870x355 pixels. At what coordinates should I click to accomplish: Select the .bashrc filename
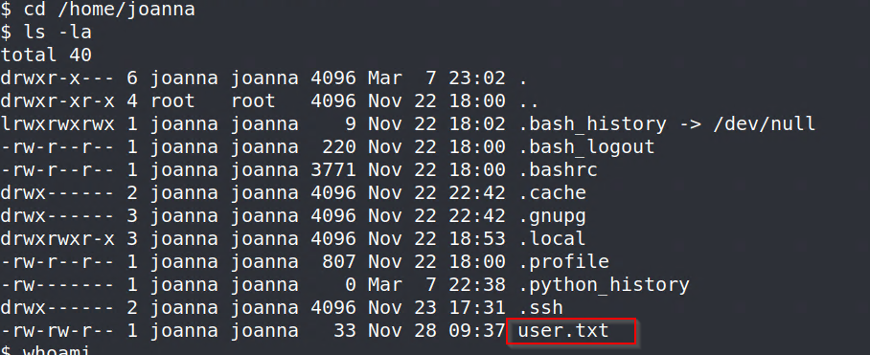(x=558, y=169)
